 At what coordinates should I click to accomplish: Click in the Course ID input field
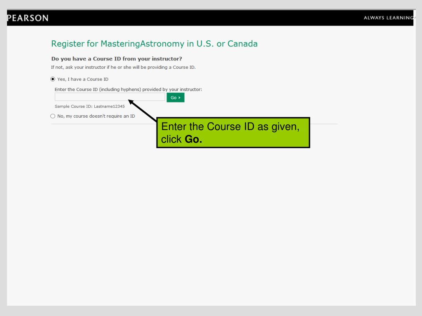click(x=110, y=97)
